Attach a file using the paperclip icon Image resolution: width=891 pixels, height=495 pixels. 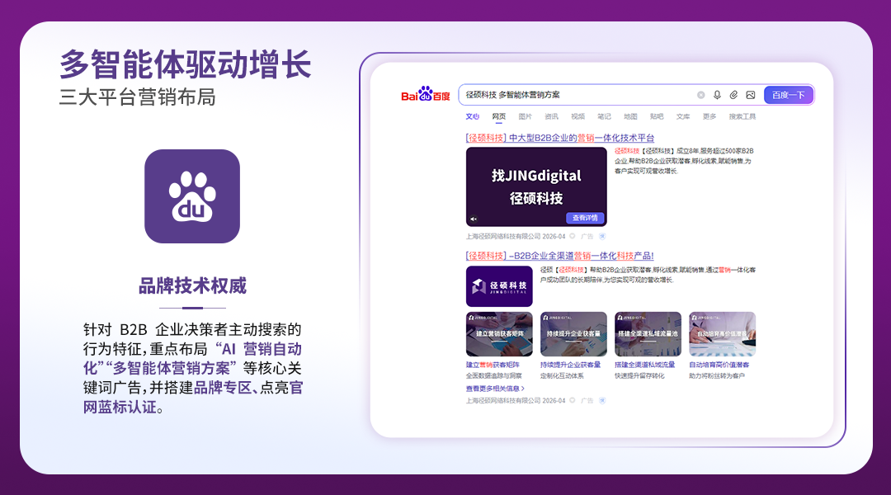(733, 95)
